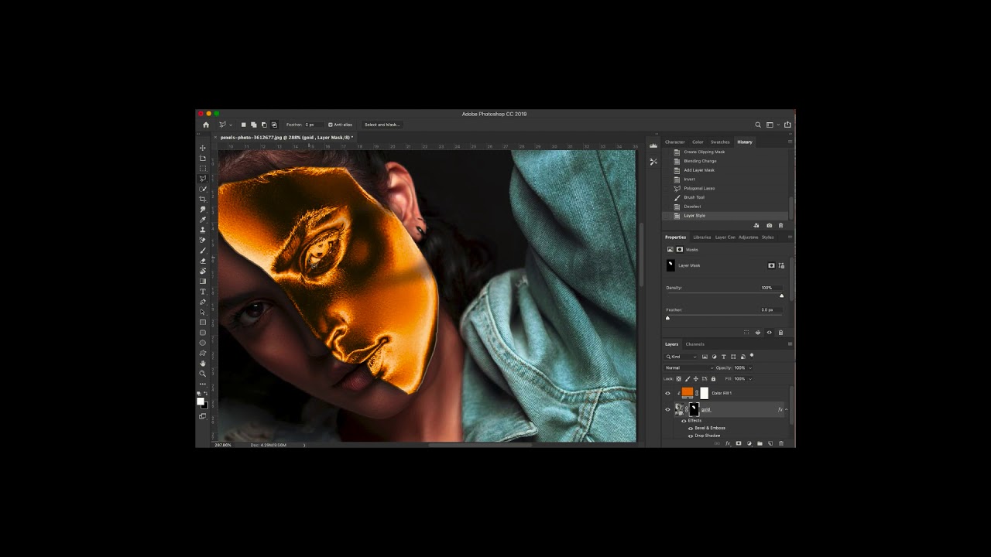Create new snapshot camera icon in History
Screen dimensions: 991x557
pos(769,225)
